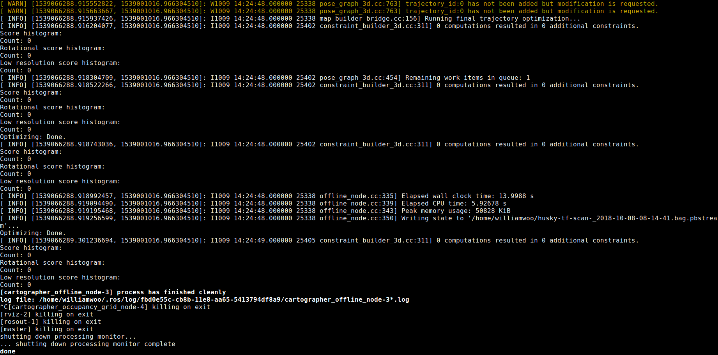
Task: Click the WARN line timestamped 1539066288.915552822
Action: [329, 4]
